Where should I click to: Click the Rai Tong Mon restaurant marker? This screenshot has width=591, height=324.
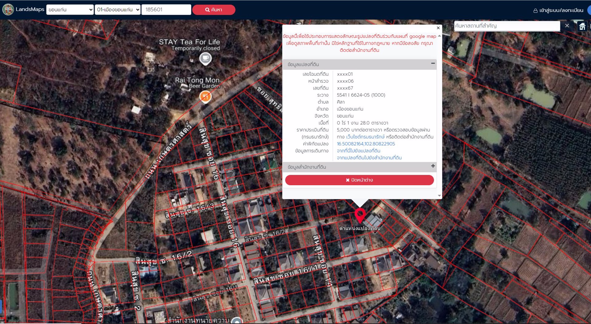point(205,97)
